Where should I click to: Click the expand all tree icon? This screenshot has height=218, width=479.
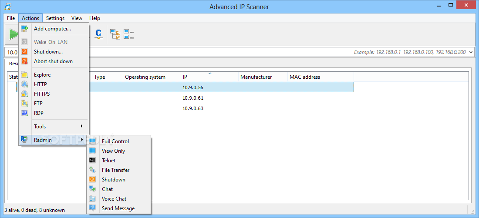tap(115, 34)
